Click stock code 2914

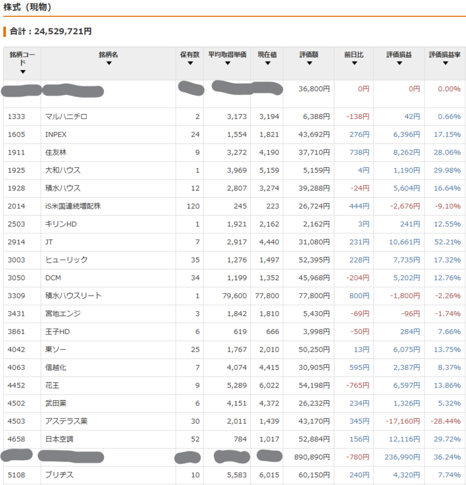(x=16, y=242)
